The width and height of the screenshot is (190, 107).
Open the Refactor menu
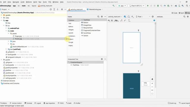click(29, 2)
